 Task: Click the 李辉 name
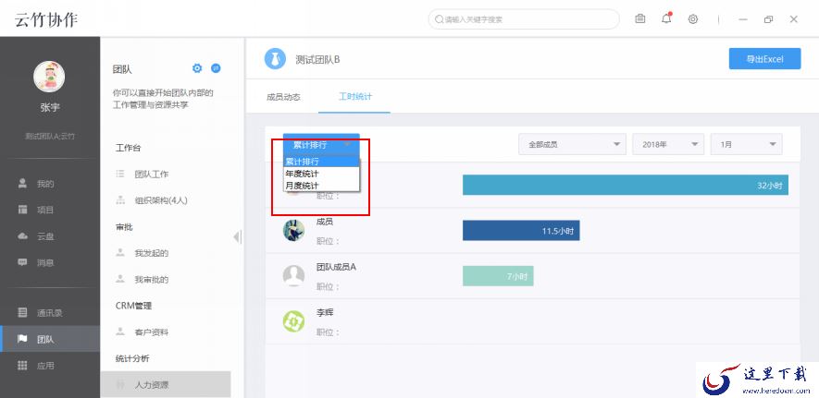click(x=325, y=312)
